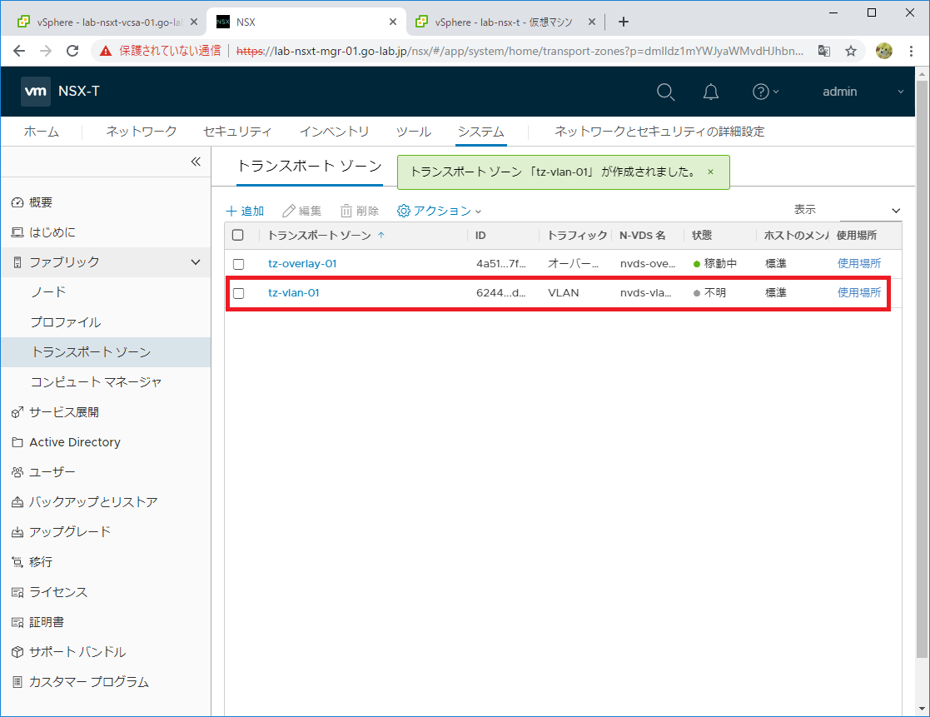Select プロファイル in the sidebar
Image resolution: width=930 pixels, height=717 pixels.
[x=106, y=322]
